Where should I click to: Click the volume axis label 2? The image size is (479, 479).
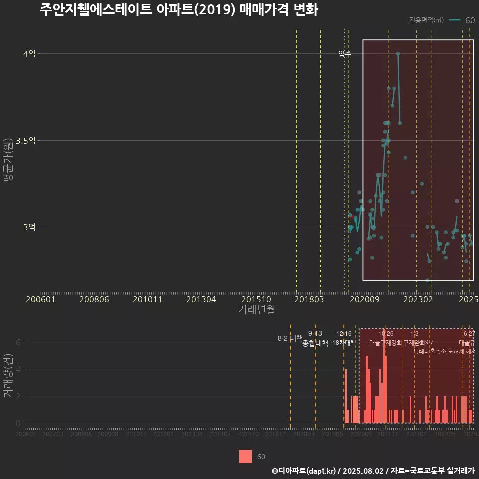point(18,396)
